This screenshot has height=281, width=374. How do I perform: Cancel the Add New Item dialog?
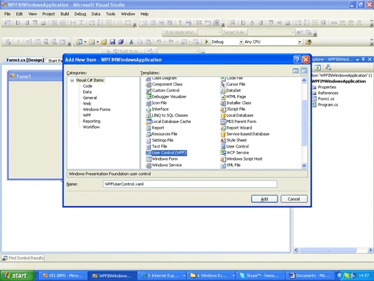[294, 199]
